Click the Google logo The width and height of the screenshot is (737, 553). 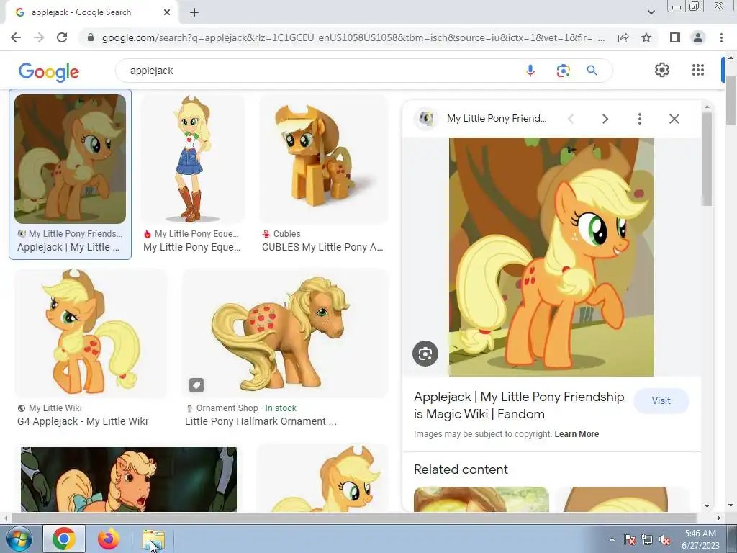[49, 72]
